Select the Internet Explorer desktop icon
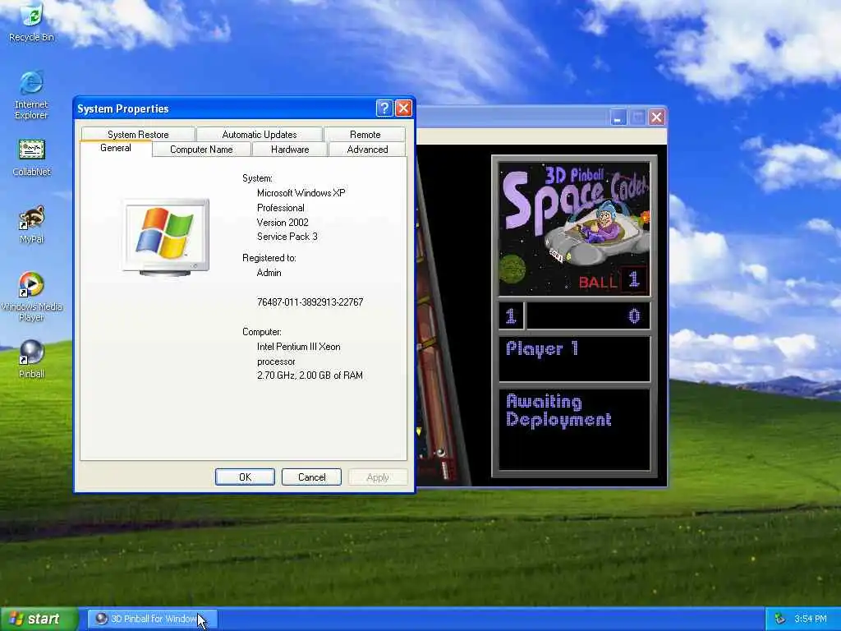841x631 pixels. point(31,94)
